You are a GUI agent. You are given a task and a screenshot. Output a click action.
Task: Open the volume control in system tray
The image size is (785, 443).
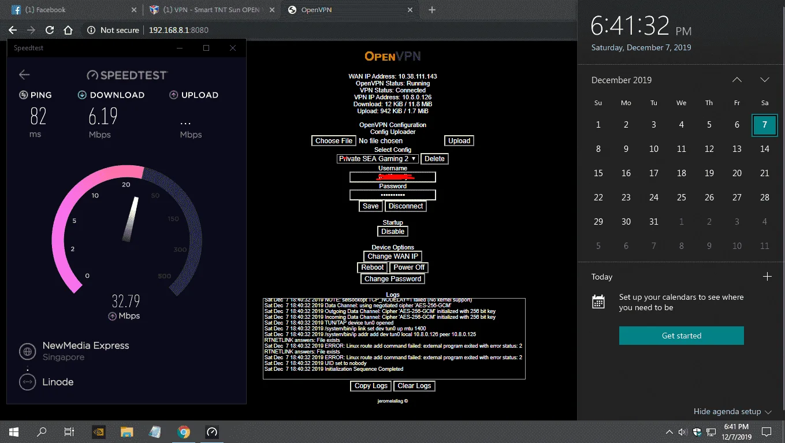point(683,431)
